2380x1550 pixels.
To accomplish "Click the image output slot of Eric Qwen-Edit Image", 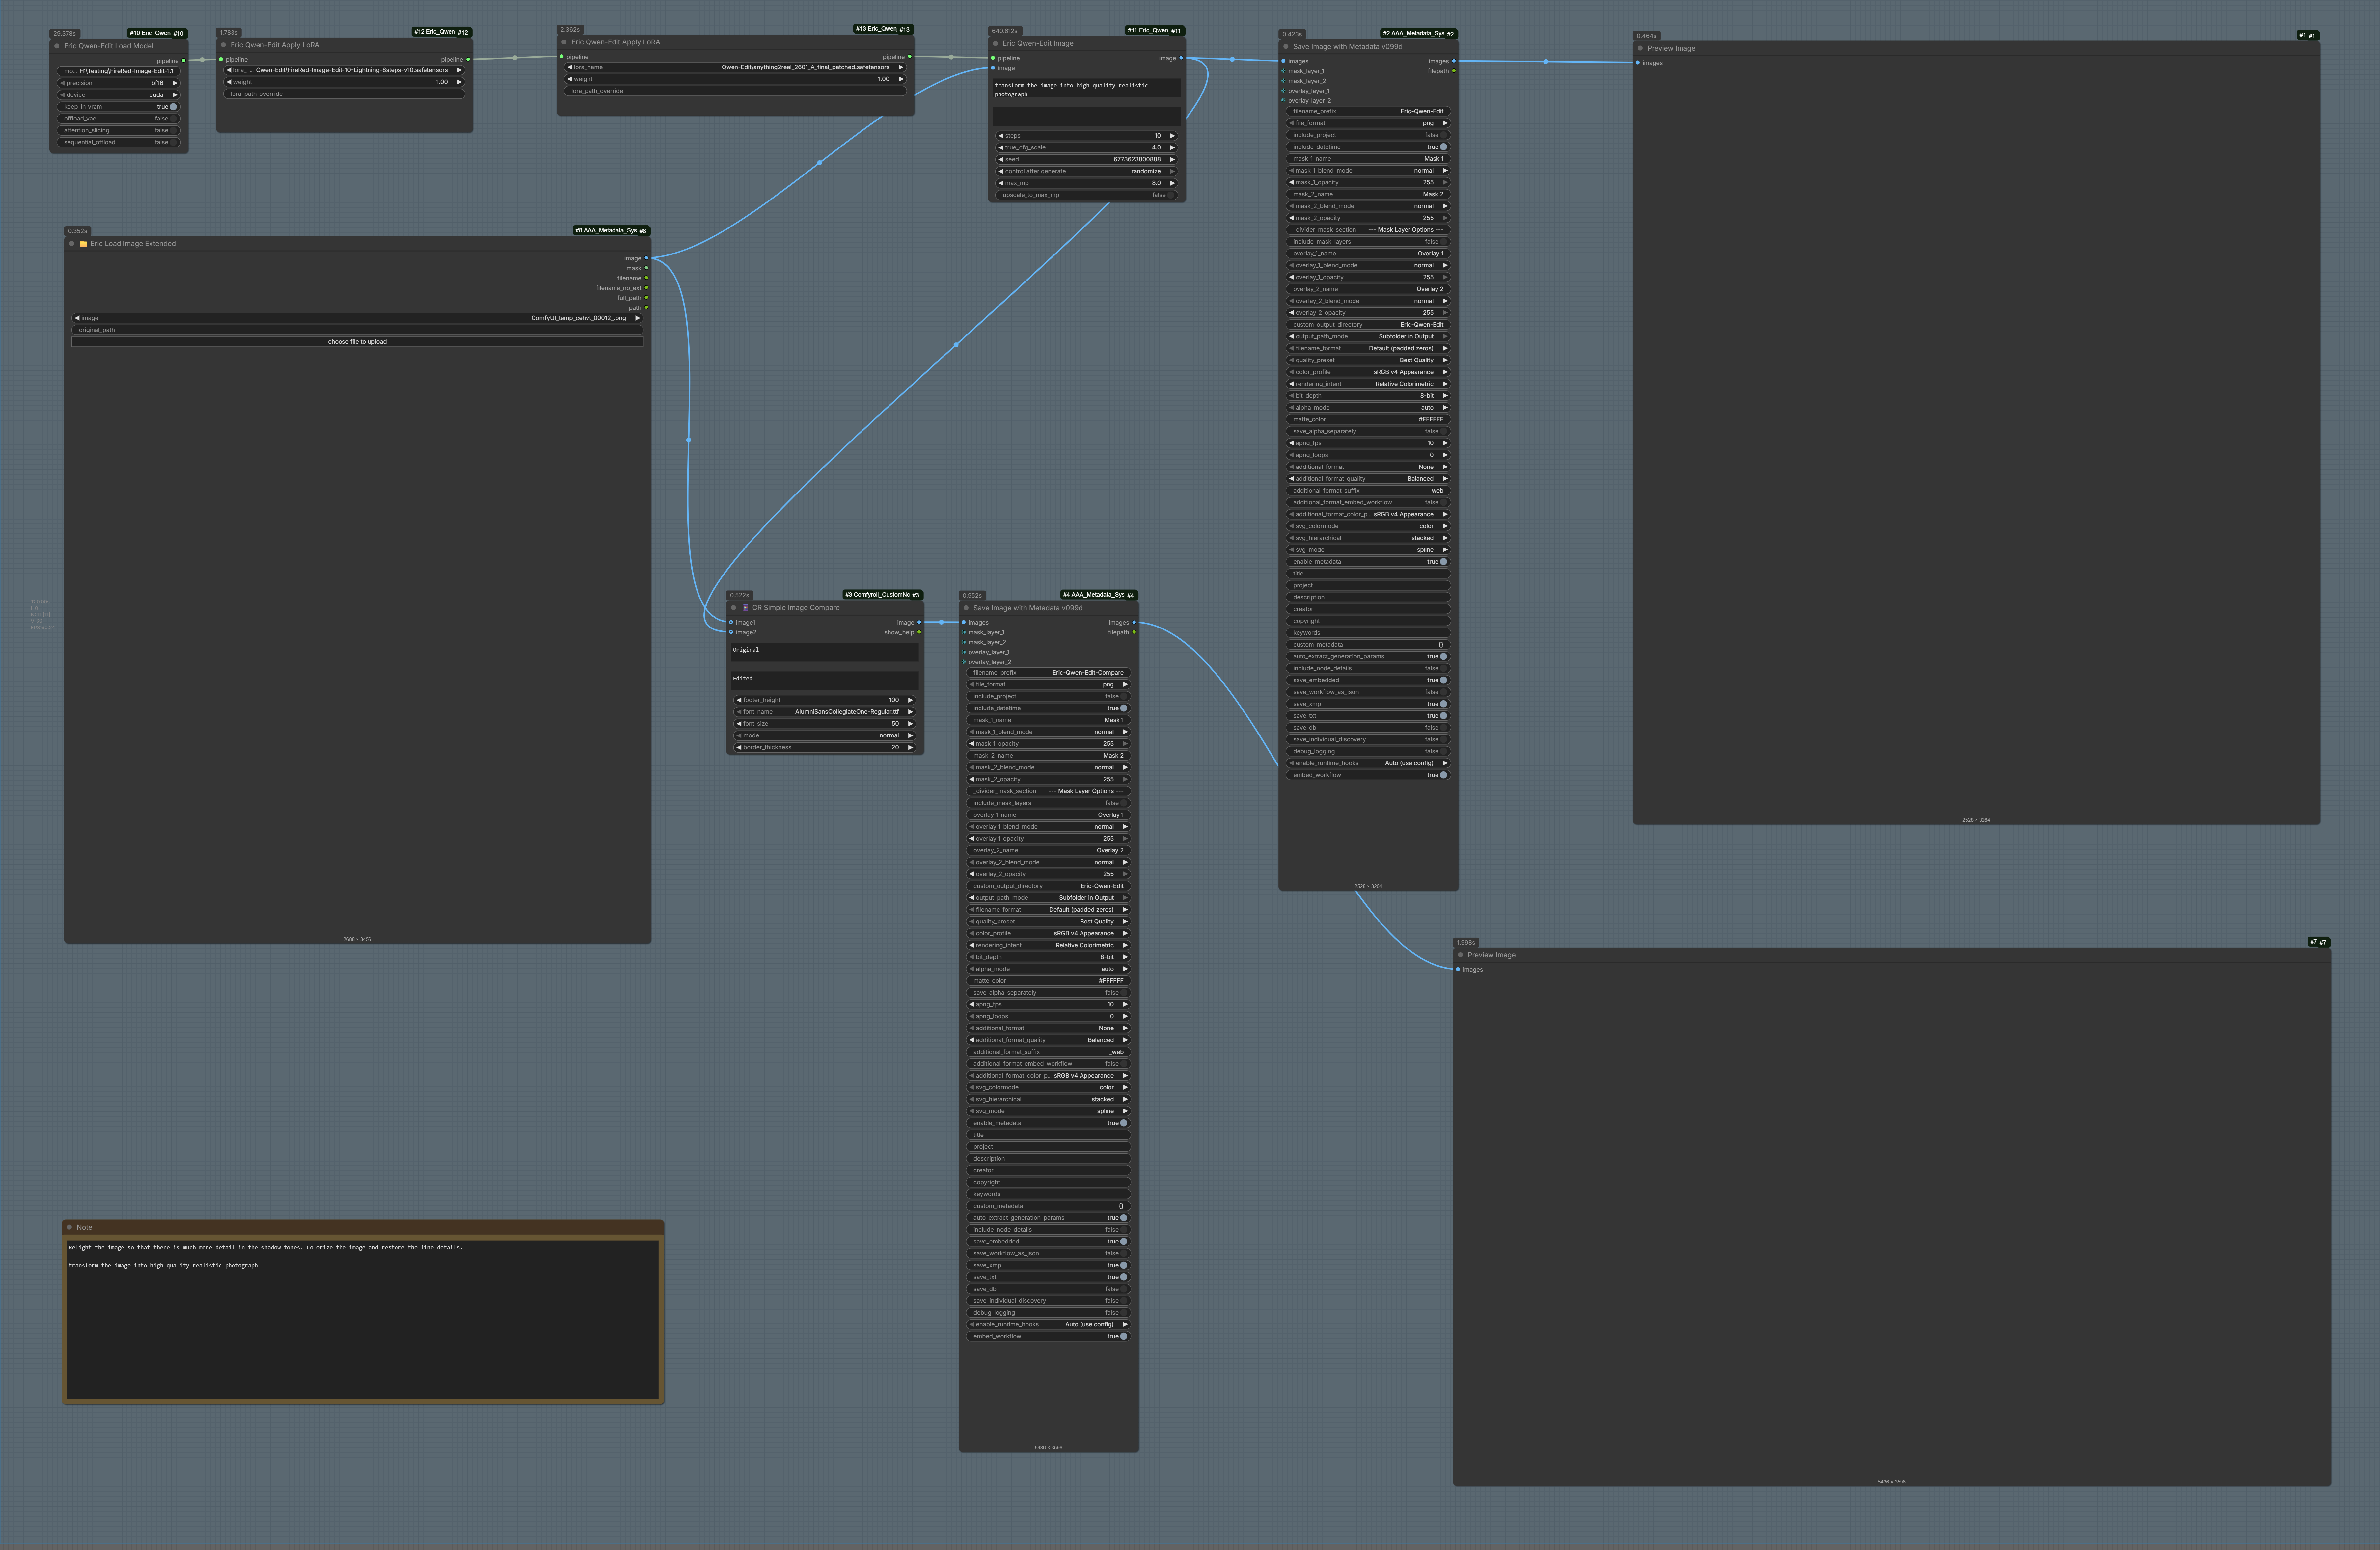I will 1181,58.
